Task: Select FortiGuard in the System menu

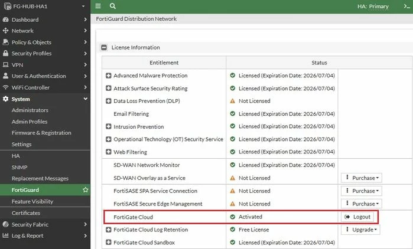Action: (45, 190)
